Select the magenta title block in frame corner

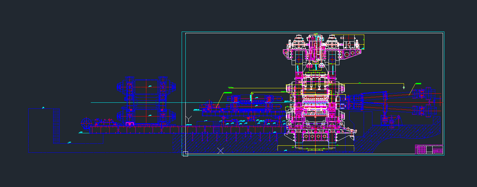point(429,149)
